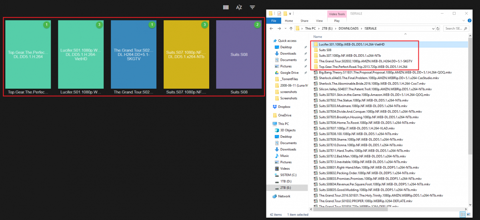Sort by the Name column header
This screenshot has width=480, height=220.
point(318,37)
